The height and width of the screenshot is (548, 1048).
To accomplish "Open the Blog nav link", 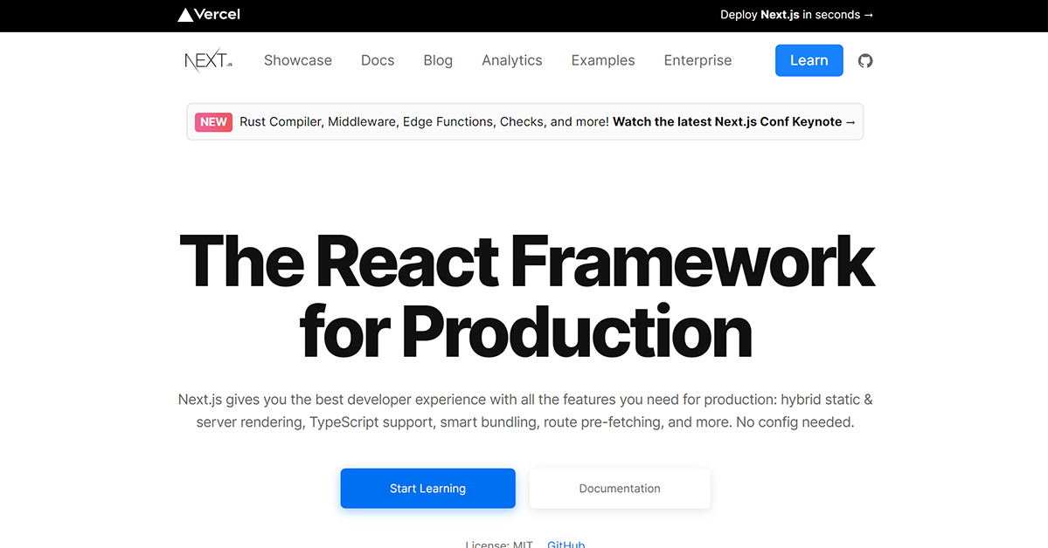I will point(438,60).
